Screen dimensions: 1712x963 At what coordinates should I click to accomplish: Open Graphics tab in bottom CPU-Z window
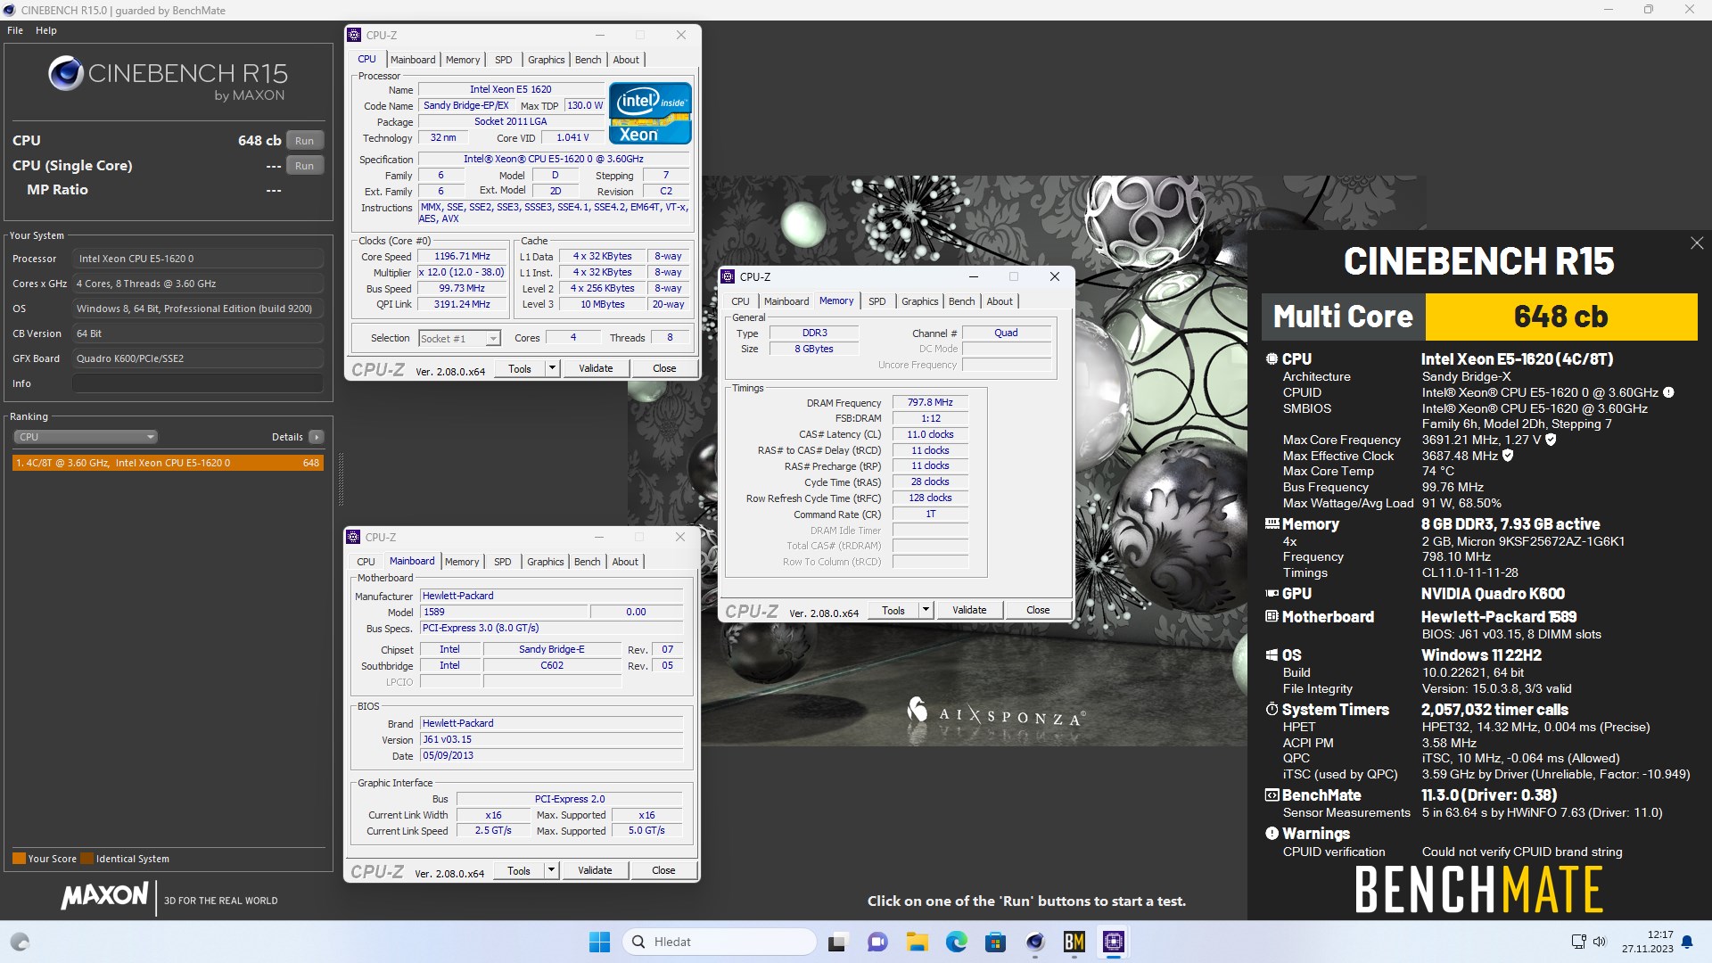tap(546, 562)
